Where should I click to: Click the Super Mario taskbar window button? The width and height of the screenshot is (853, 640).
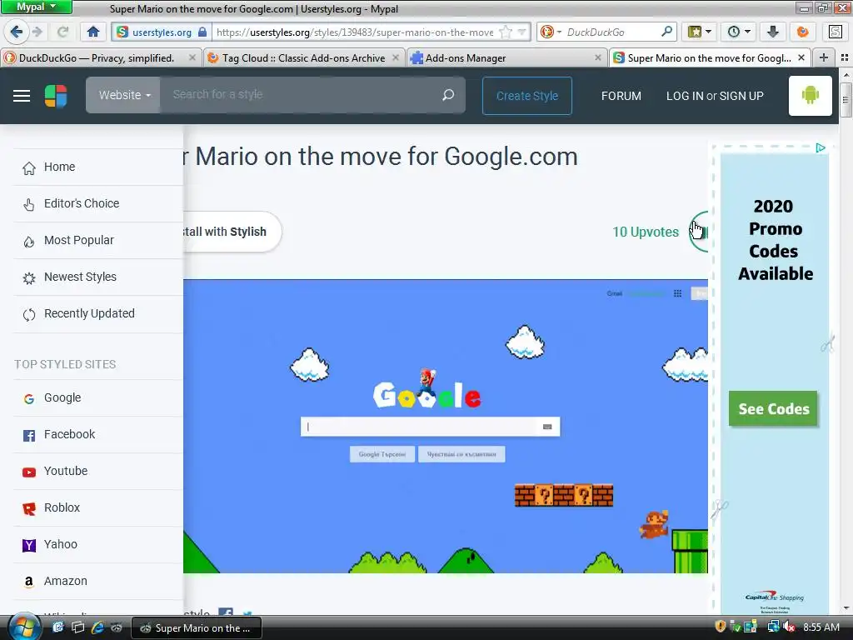[197, 628]
